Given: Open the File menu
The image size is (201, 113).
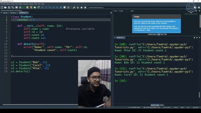Looking at the screenshot, I should (x=2, y=4).
